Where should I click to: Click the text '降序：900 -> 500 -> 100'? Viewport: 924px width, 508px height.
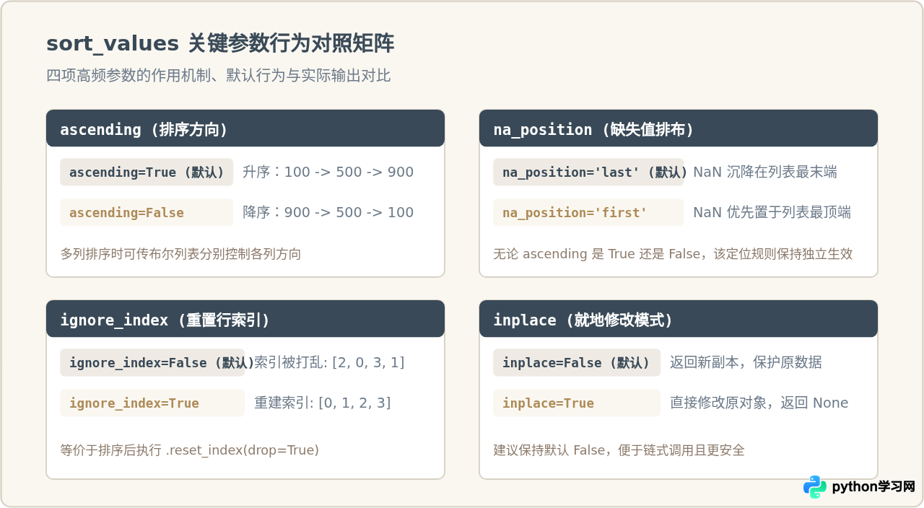click(328, 212)
